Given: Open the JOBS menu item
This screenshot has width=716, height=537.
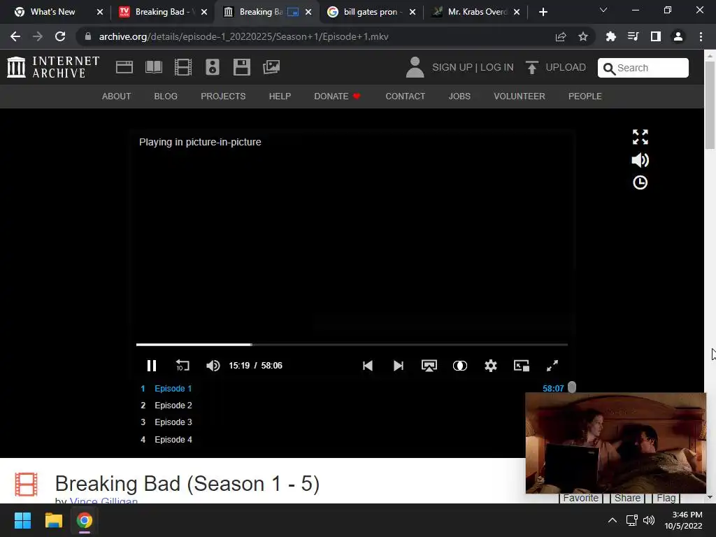Looking at the screenshot, I should (459, 96).
